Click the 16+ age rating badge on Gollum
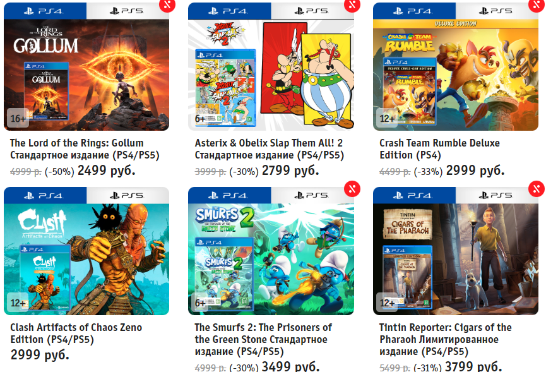The width and height of the screenshot is (558, 372). pos(18,118)
